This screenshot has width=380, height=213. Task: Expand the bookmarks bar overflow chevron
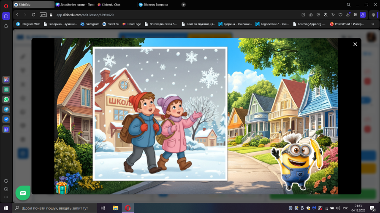tap(373, 24)
